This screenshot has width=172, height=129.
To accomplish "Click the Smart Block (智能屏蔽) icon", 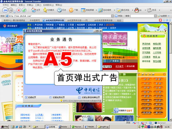I will click(x=88, y=10).
